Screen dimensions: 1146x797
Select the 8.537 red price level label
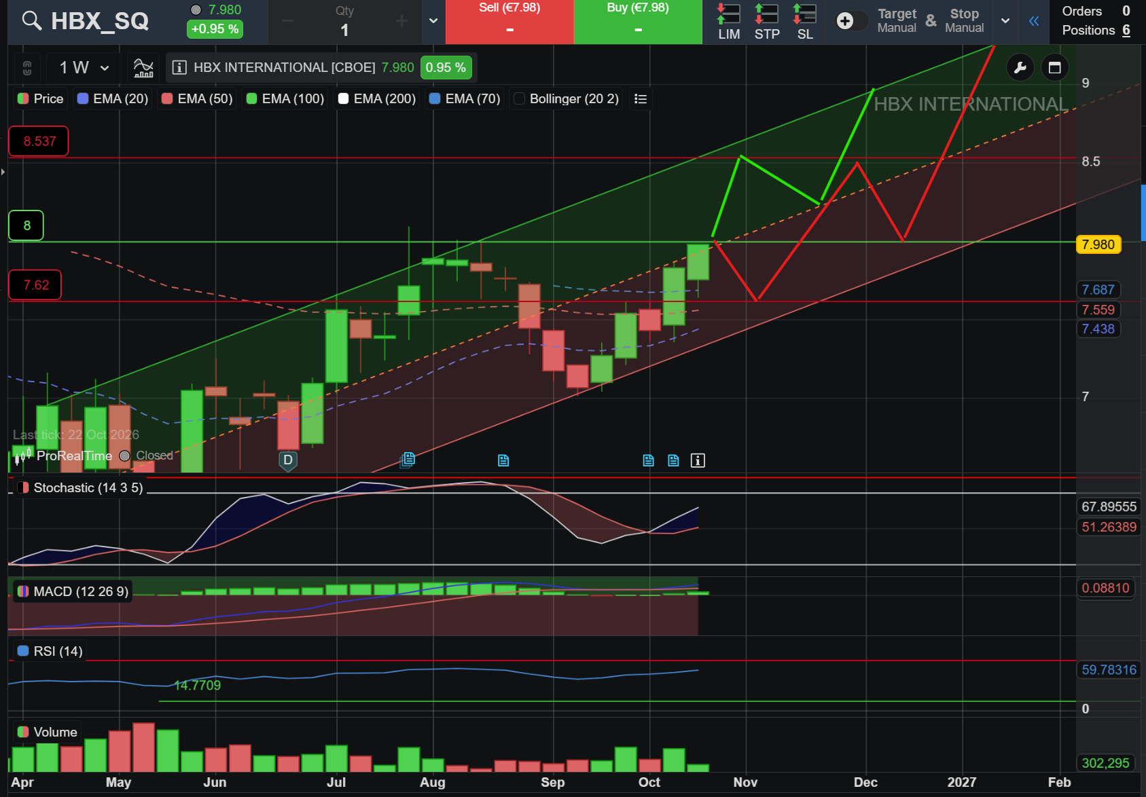click(39, 141)
